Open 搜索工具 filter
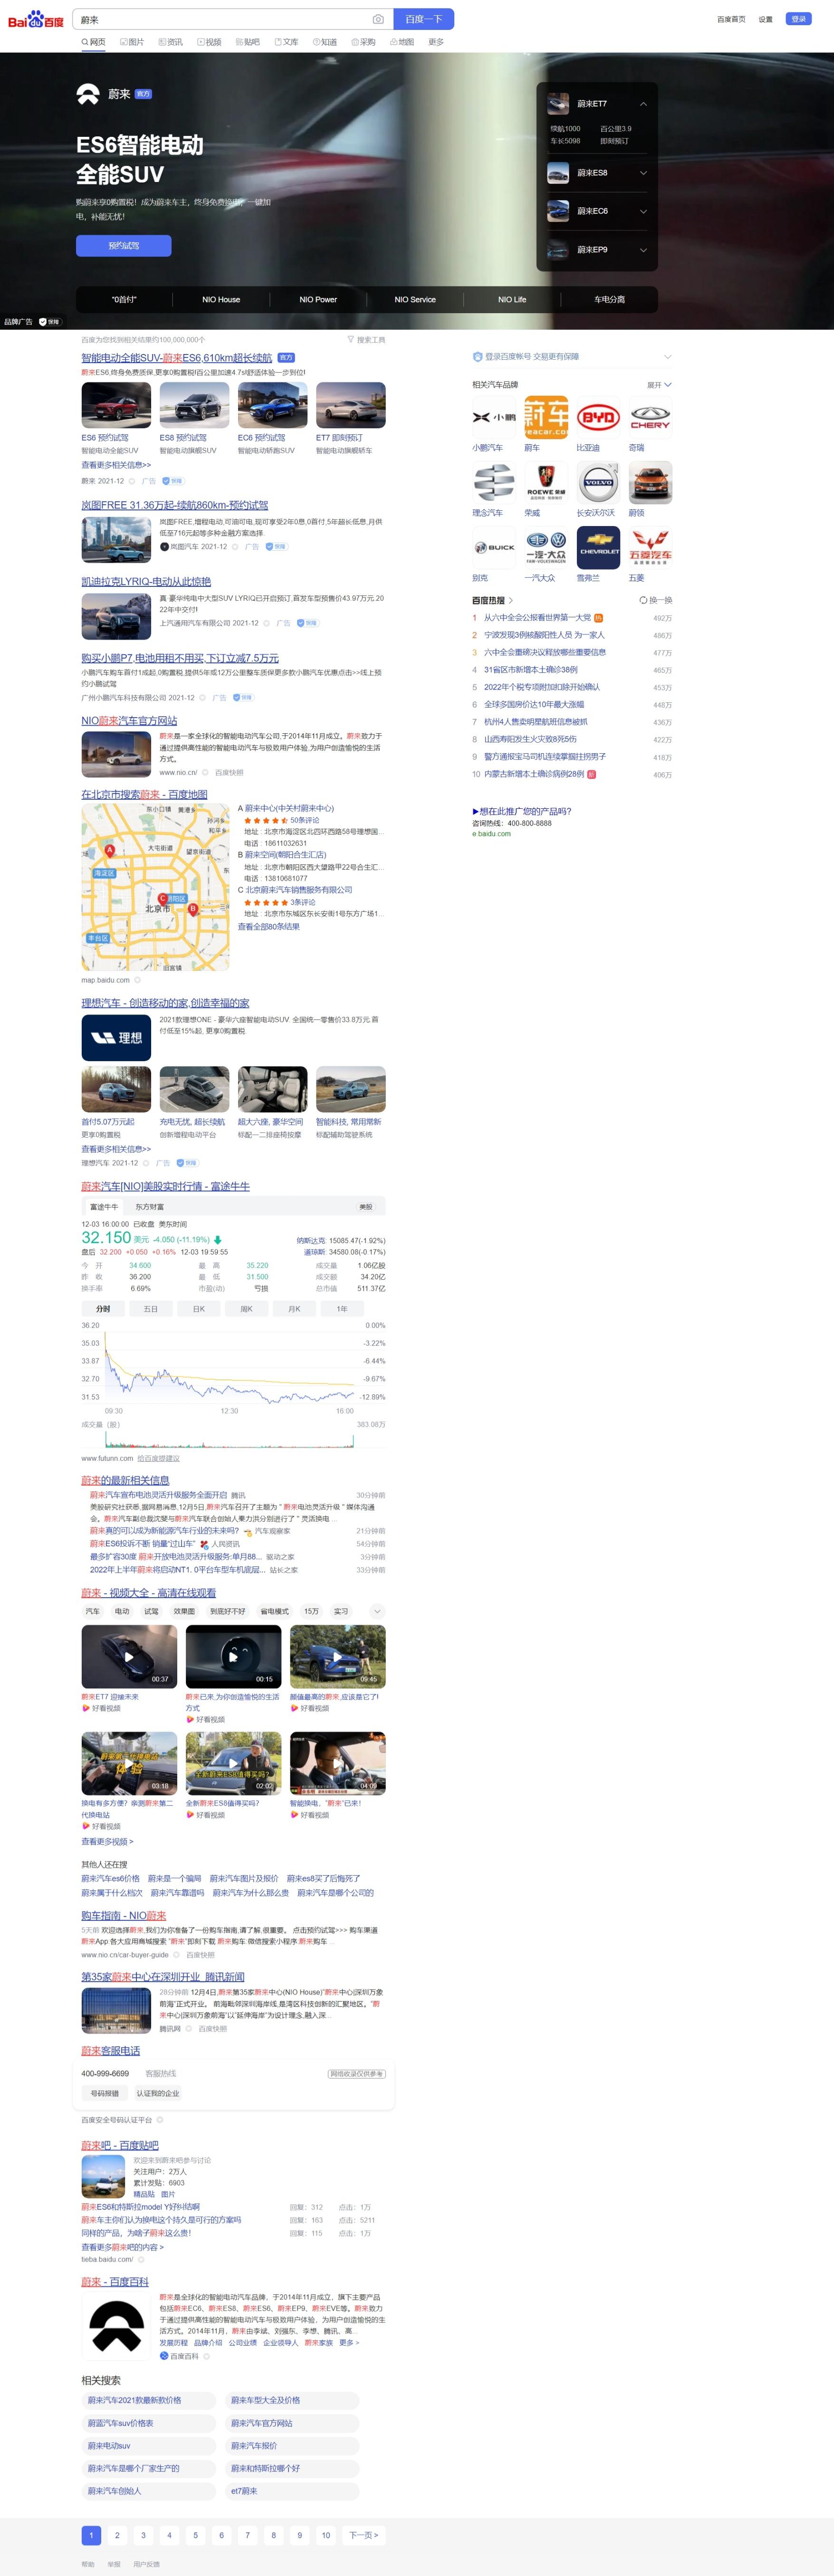 [x=366, y=340]
